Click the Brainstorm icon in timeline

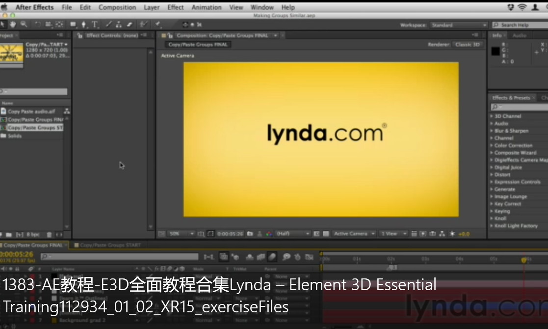(287, 257)
